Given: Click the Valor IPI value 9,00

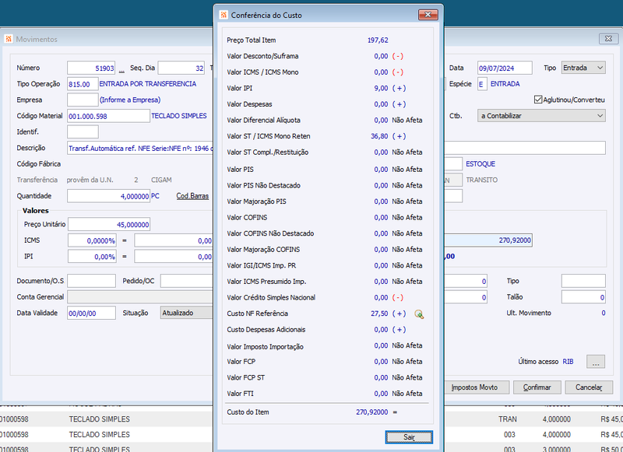Looking at the screenshot, I should pyautogui.click(x=381, y=88).
